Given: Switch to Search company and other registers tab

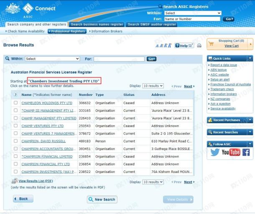Looking at the screenshot, I should point(37,24).
